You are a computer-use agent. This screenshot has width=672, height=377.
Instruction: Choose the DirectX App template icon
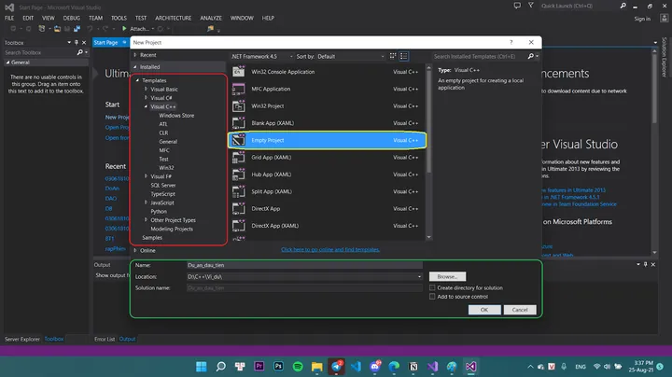tap(238, 209)
